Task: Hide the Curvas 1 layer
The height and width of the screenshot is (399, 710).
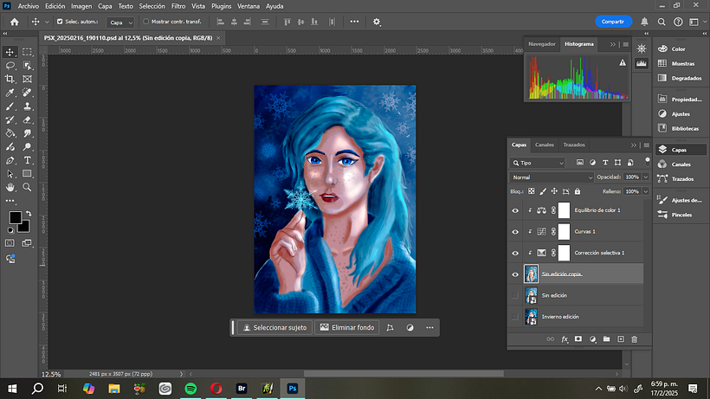Action: [515, 232]
